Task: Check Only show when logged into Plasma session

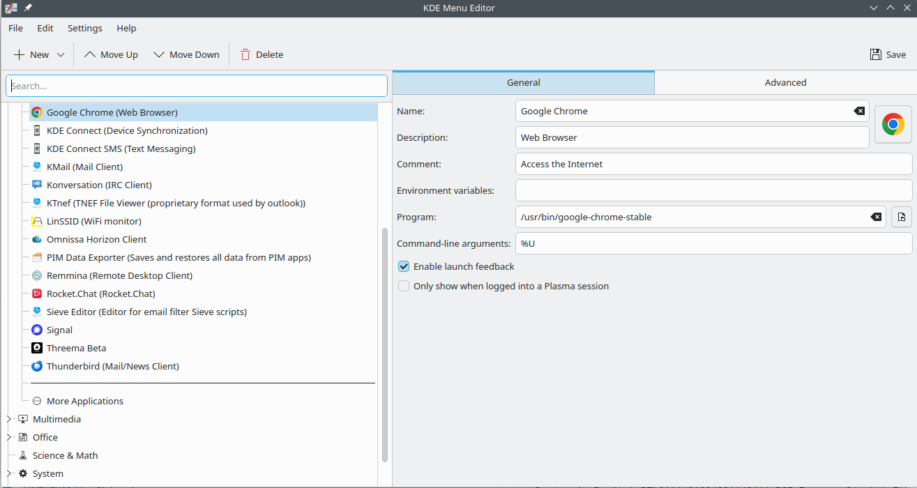Action: coord(404,286)
